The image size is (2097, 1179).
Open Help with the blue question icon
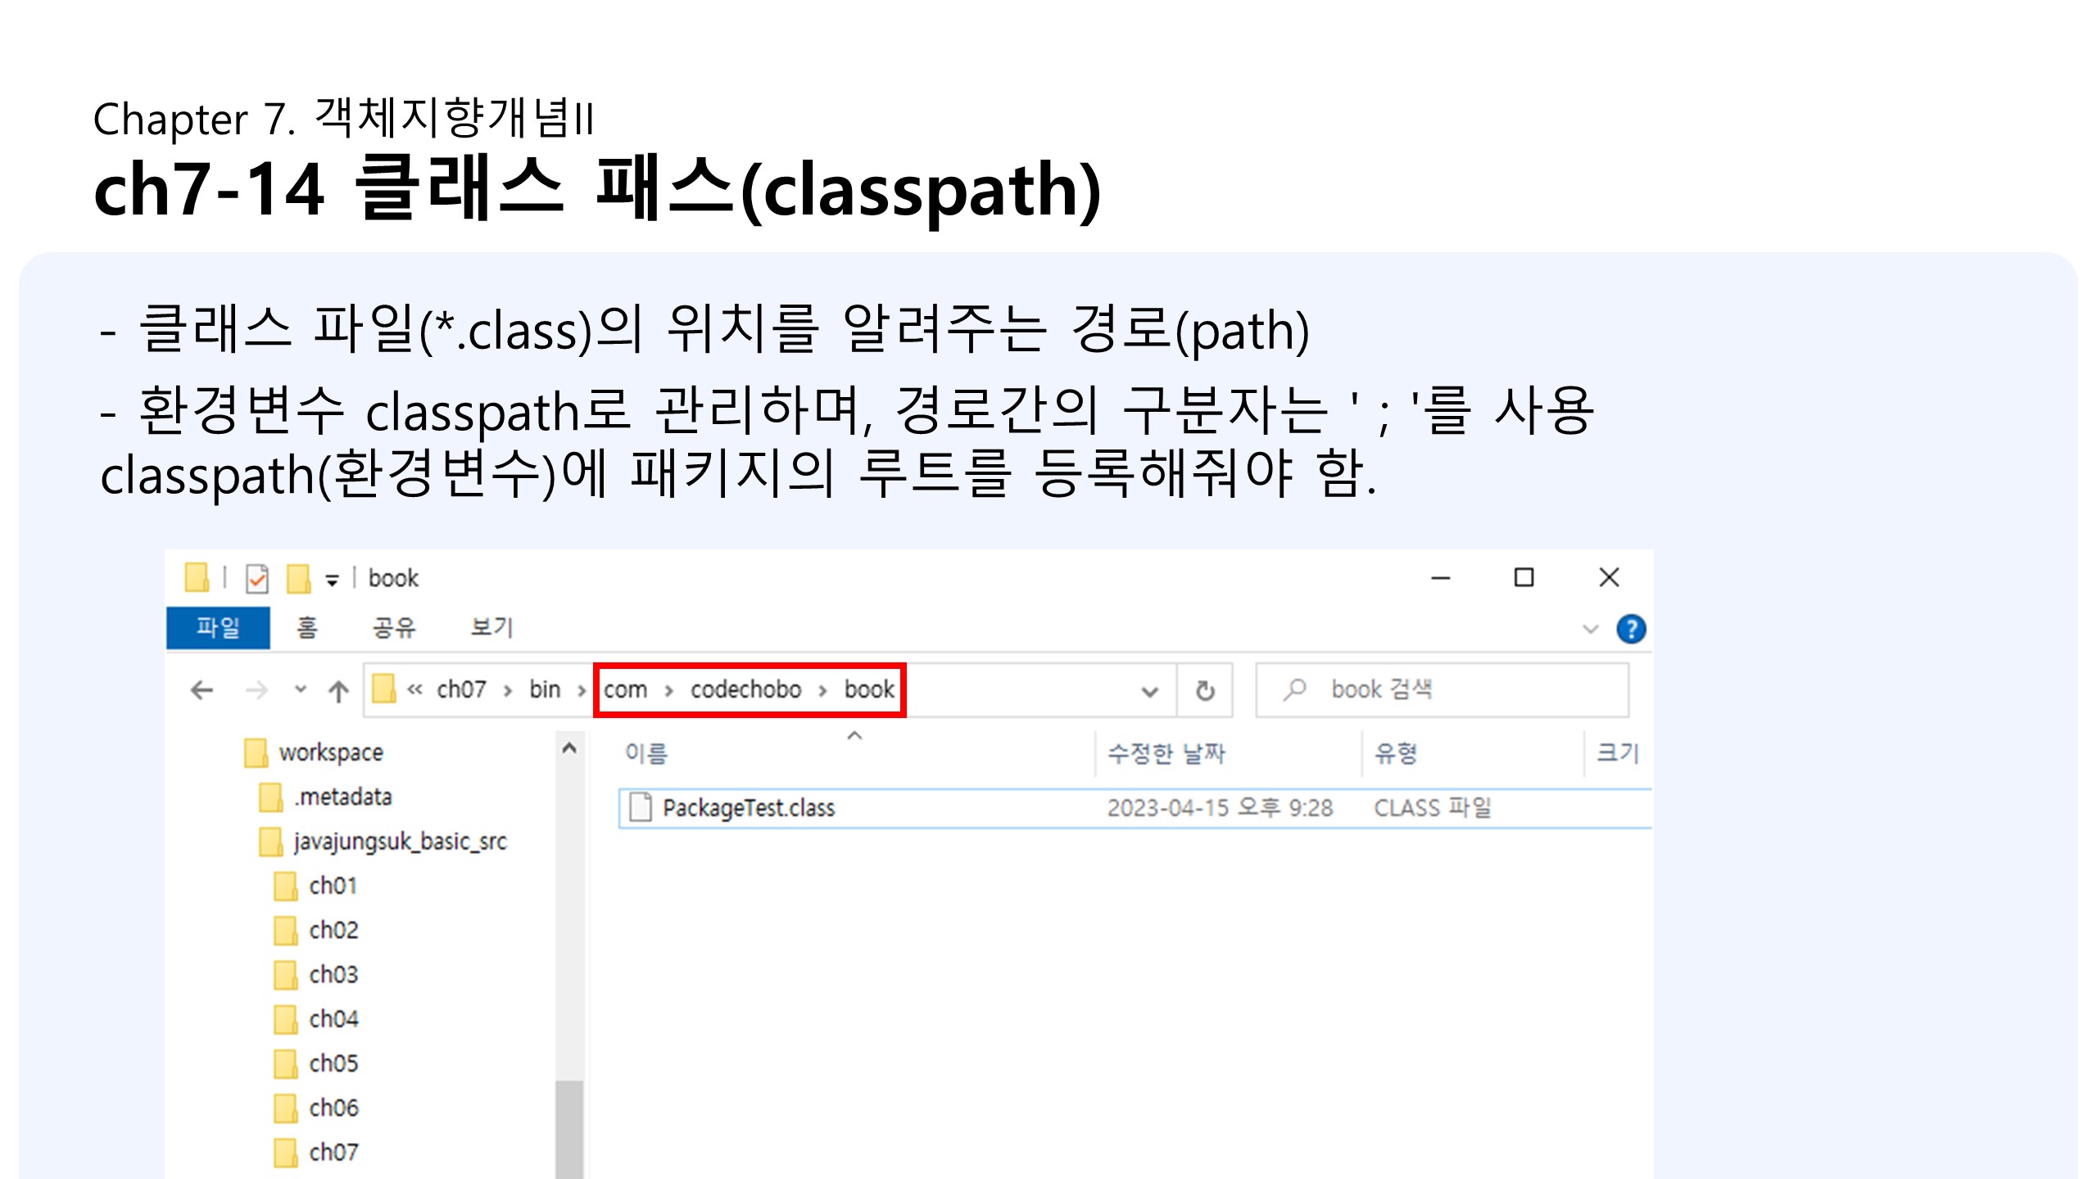pos(1631,629)
